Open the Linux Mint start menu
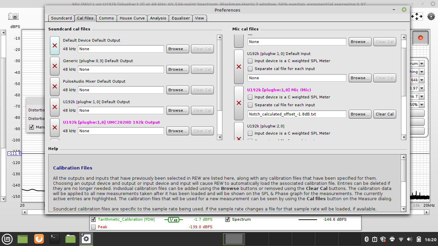 (x=7, y=238)
